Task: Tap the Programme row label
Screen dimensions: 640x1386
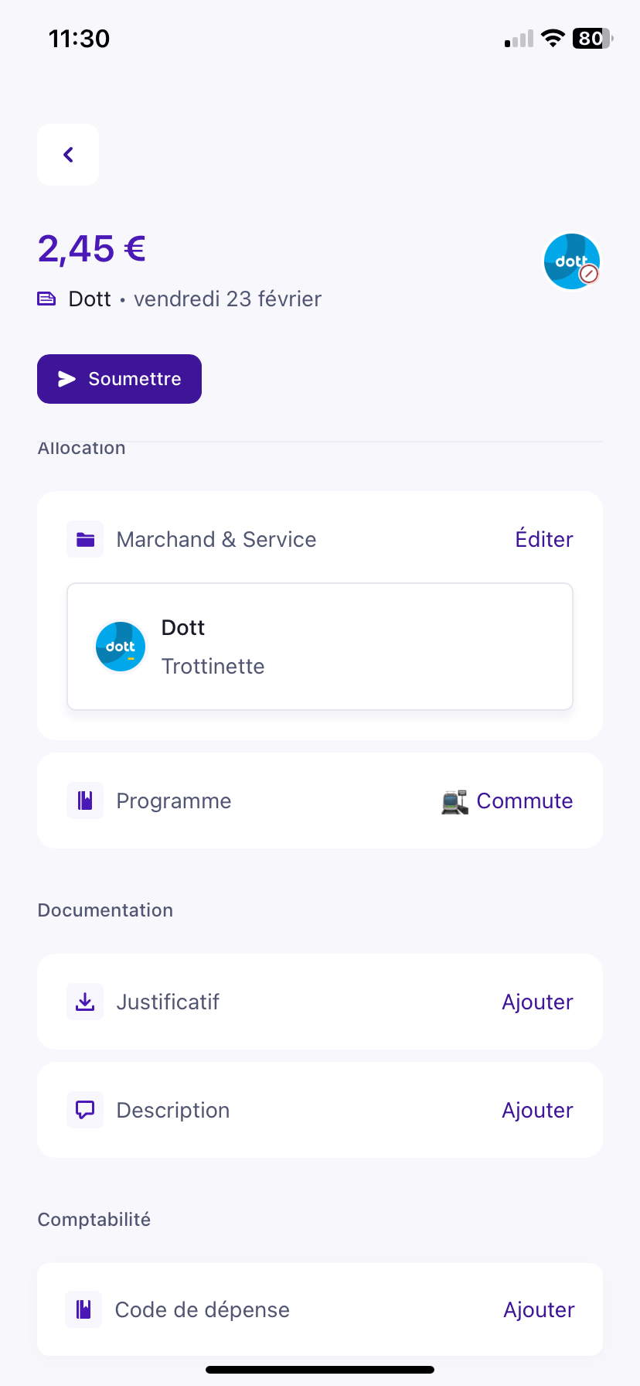Action: 174,801
